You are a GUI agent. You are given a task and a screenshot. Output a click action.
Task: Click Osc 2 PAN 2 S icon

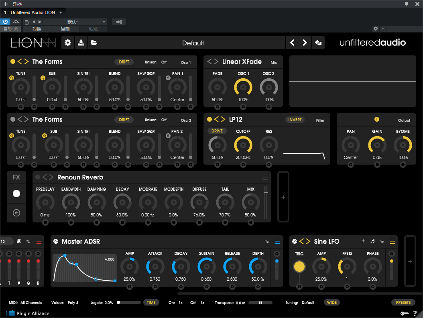(x=168, y=136)
